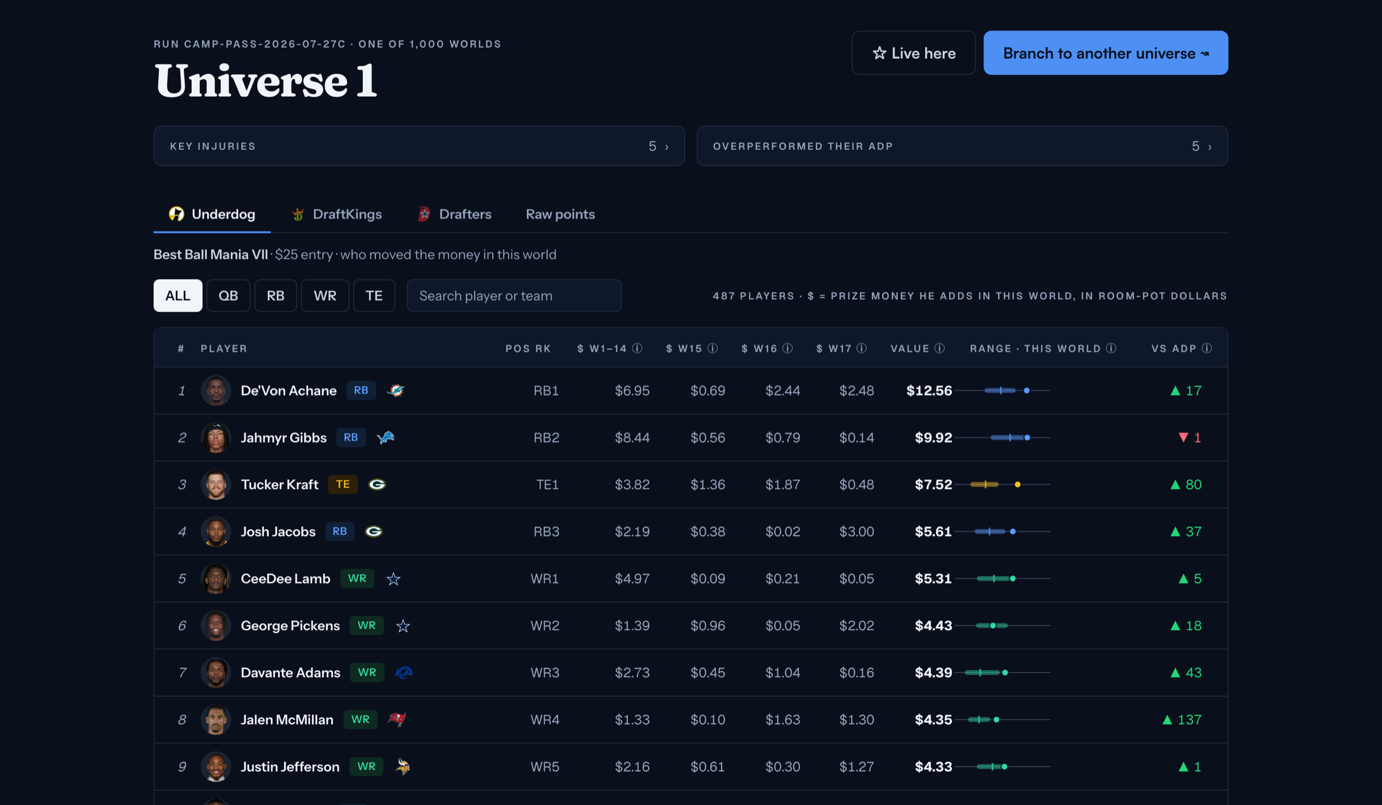Click the TE1 position rank cell
1382x805 pixels.
point(547,484)
